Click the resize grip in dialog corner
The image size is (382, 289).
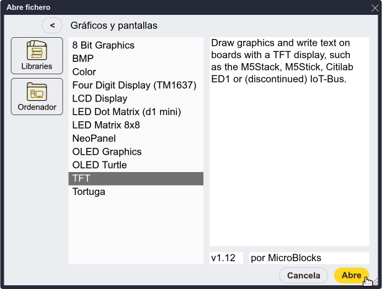pyautogui.click(x=376, y=282)
